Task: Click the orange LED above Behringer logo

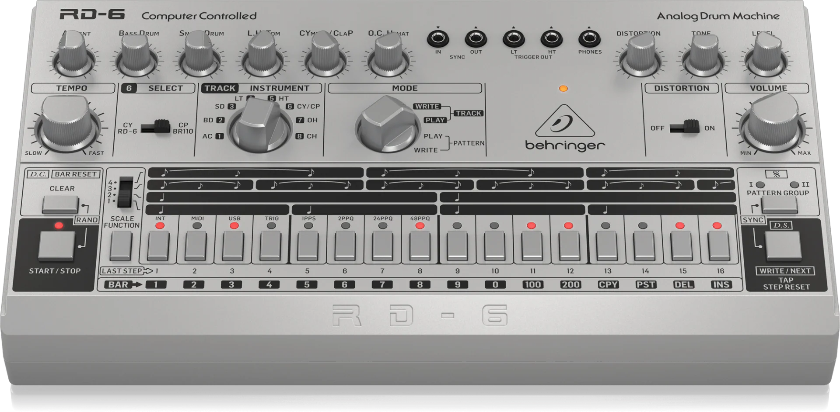Action: pos(563,89)
